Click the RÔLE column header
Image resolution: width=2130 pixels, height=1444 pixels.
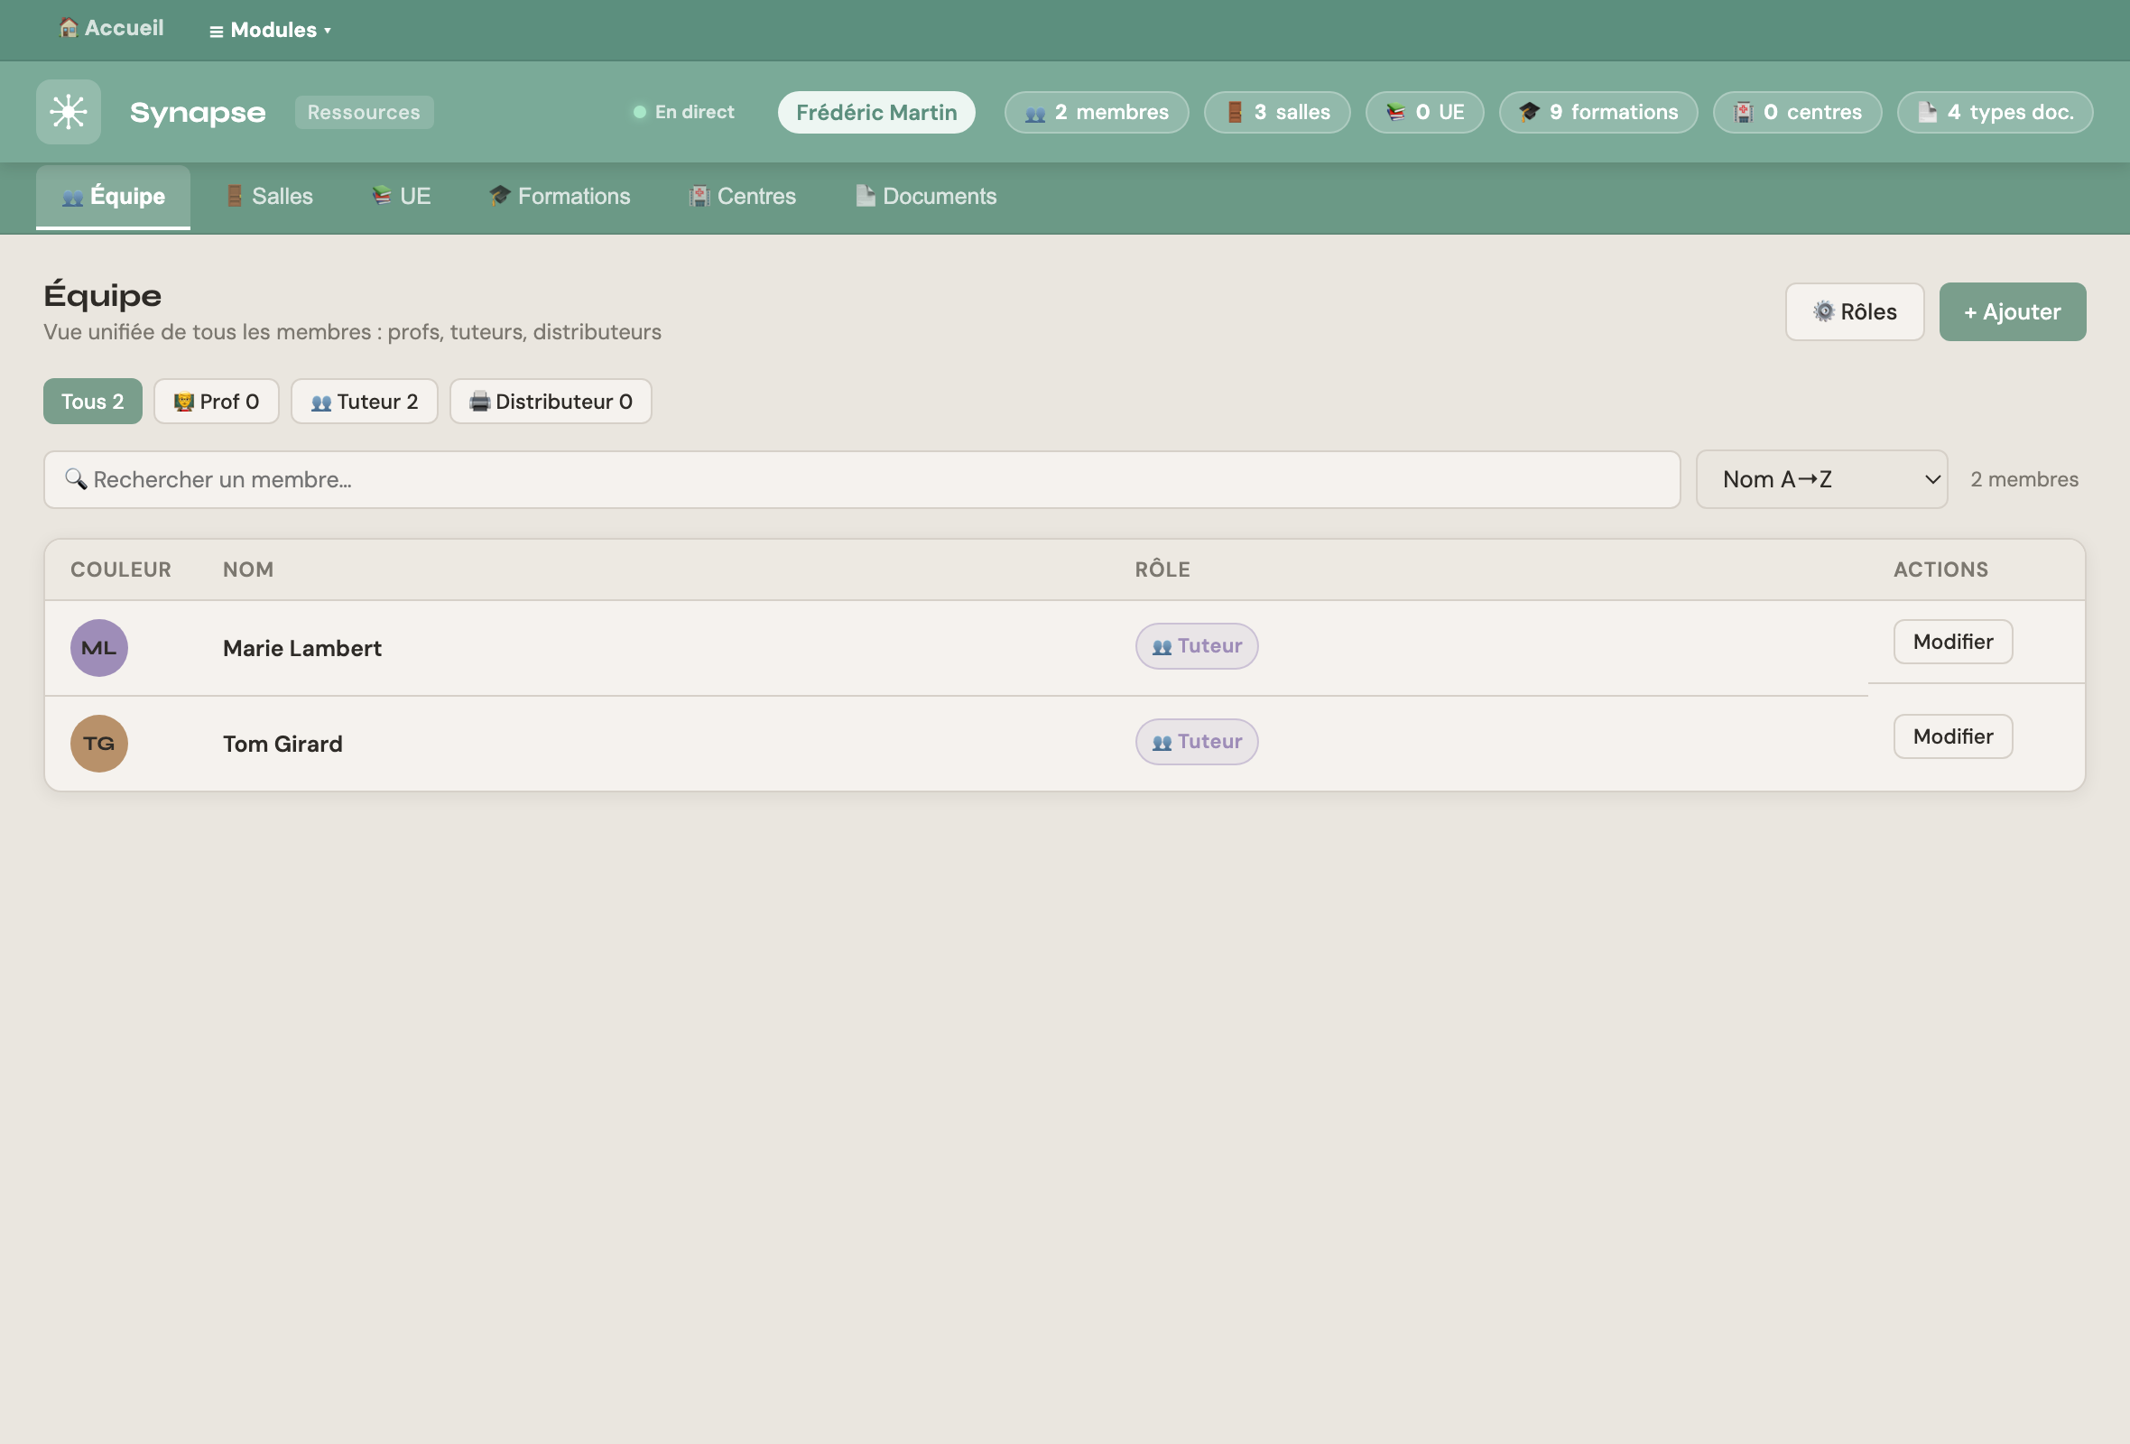click(x=1162, y=569)
